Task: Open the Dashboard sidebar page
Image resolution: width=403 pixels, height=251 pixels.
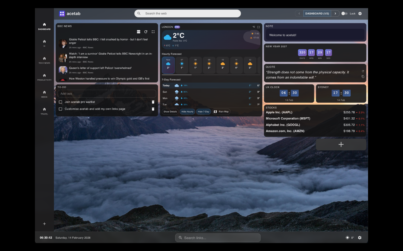Action: 44,26
